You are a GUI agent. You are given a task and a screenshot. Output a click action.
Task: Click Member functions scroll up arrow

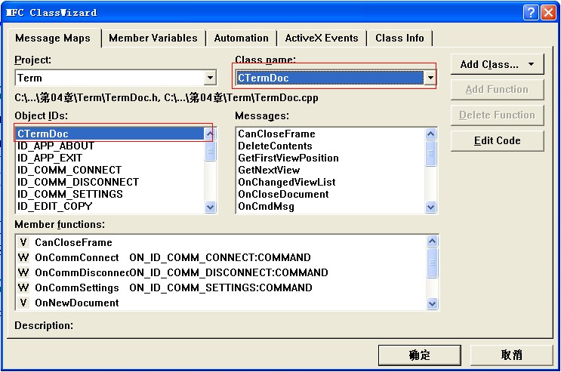[x=432, y=241]
